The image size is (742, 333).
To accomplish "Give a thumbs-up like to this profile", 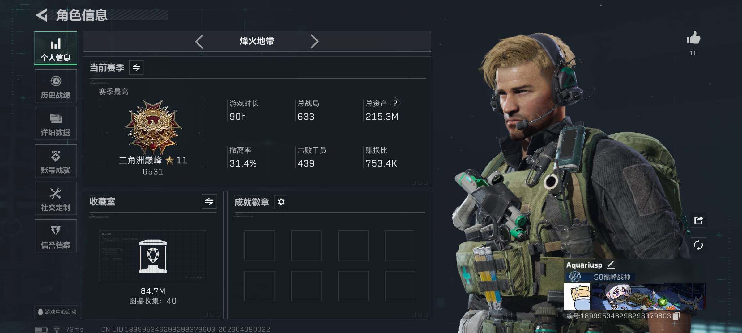I will pyautogui.click(x=693, y=38).
